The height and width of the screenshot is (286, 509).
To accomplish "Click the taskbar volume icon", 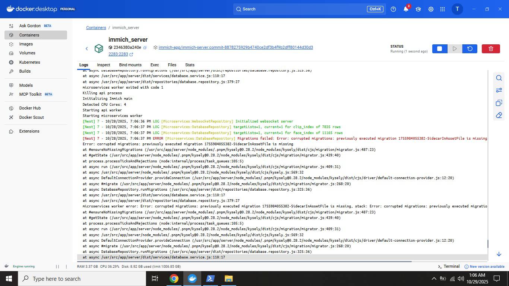I will click(x=461, y=279).
